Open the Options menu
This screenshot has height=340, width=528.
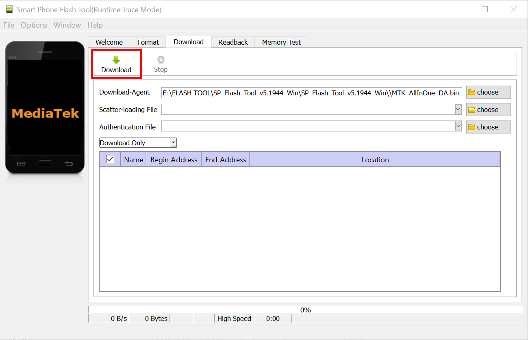[34, 25]
